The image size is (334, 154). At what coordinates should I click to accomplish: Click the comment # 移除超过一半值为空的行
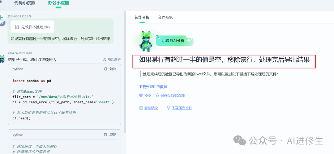[x=35, y=146]
